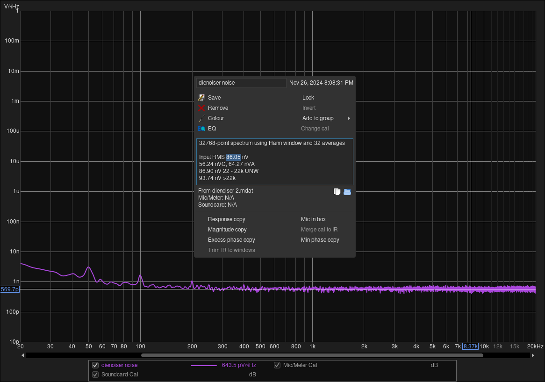545x382 pixels.
Task: Click Excess phase copy
Action: coord(231,240)
